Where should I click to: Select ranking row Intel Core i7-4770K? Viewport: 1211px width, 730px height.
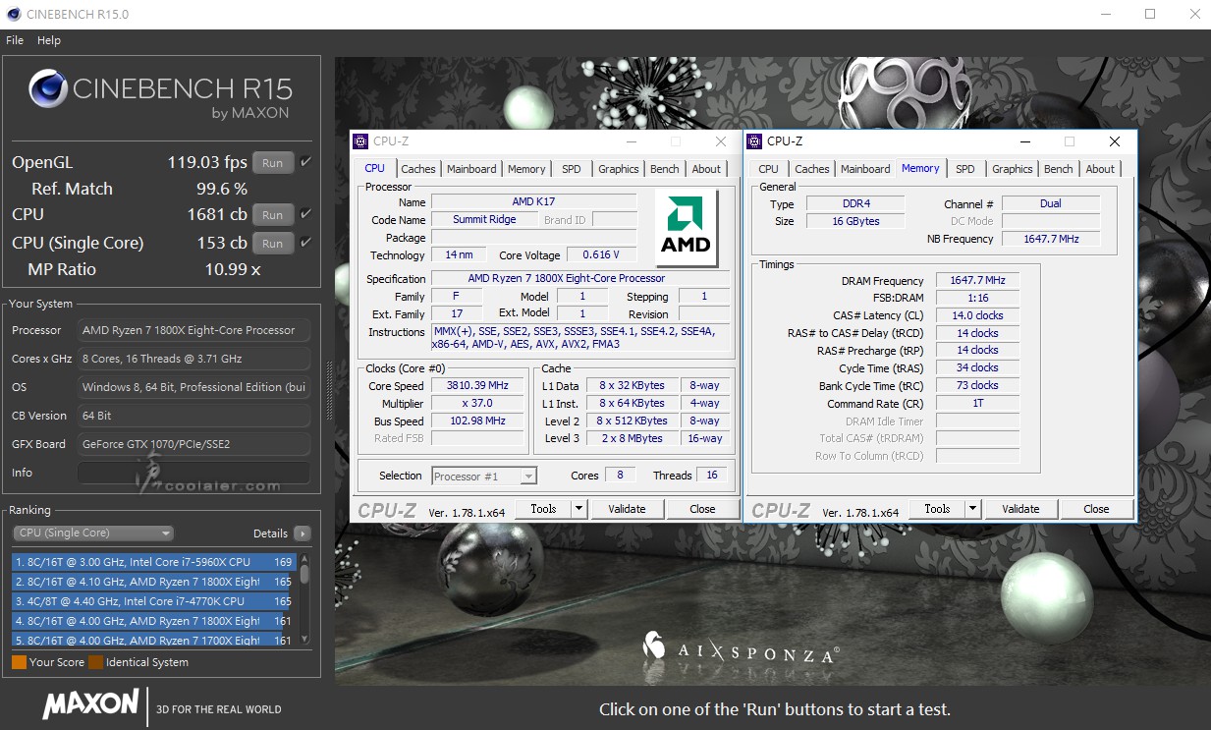(x=154, y=601)
